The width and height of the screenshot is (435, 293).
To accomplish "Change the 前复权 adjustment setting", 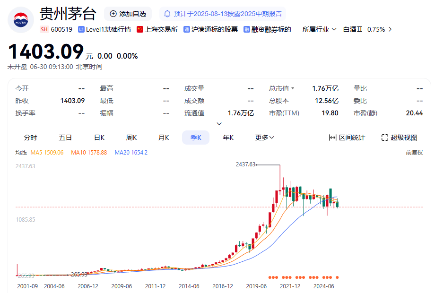I will [414, 153].
